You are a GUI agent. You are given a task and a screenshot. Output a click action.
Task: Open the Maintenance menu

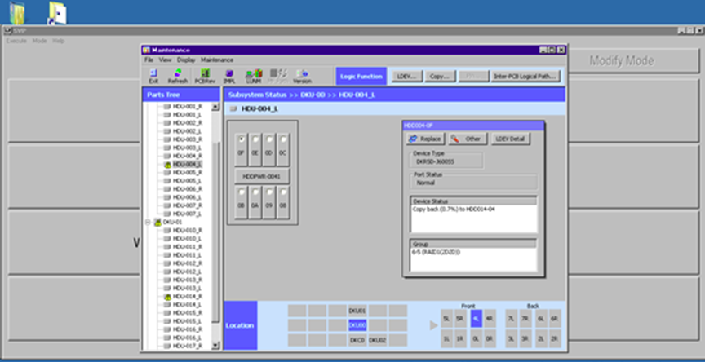217,60
